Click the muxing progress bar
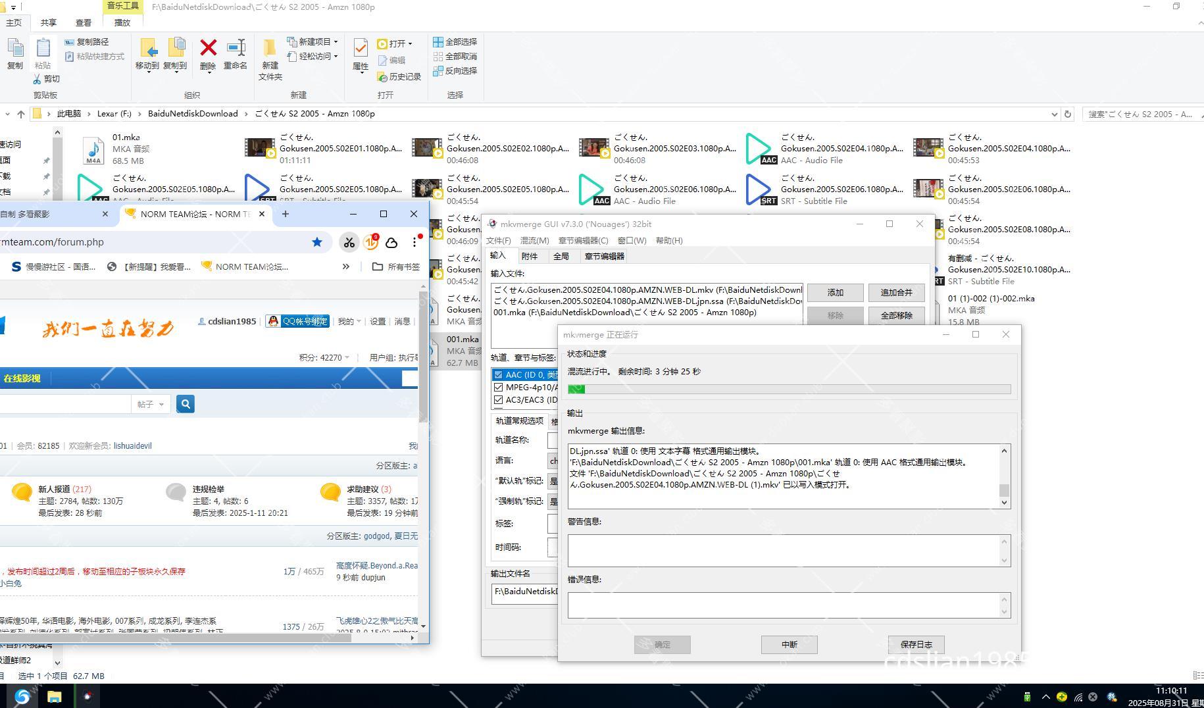Image resolution: width=1204 pixels, height=708 pixels. [789, 390]
